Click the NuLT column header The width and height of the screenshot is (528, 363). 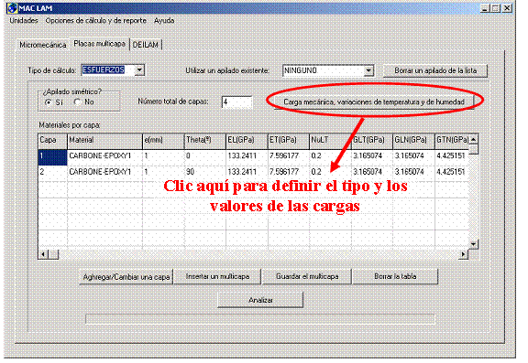tap(330, 141)
